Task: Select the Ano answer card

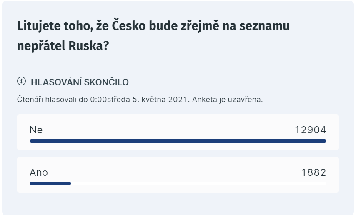Action: (178, 175)
